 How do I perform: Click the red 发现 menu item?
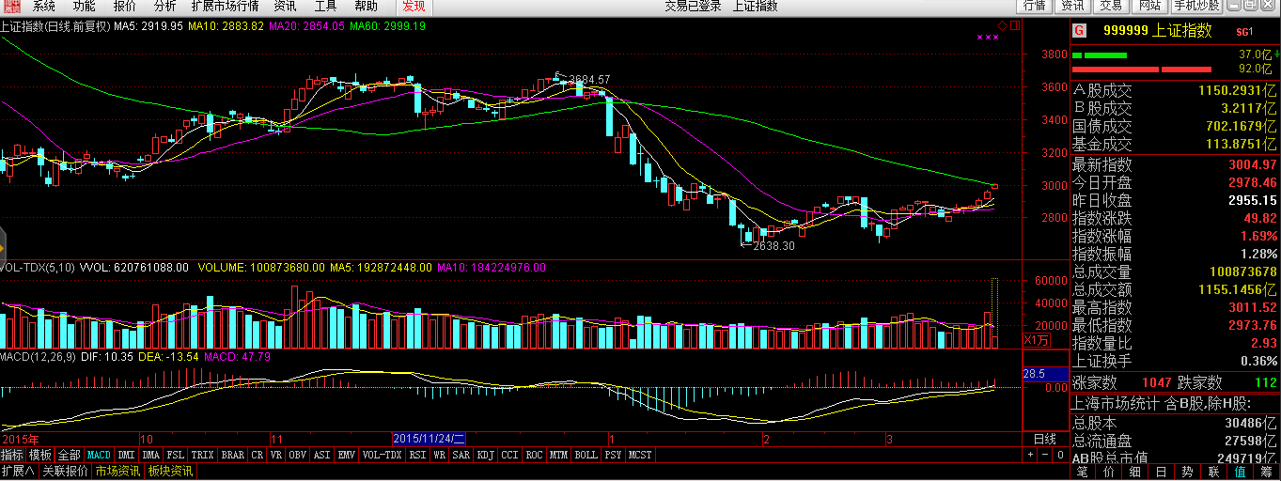[414, 7]
